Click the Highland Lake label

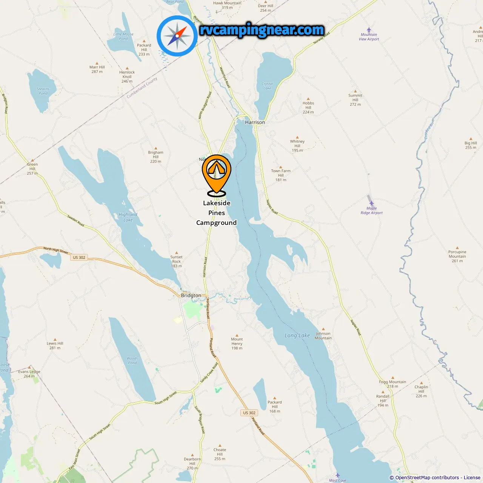pos(128,217)
